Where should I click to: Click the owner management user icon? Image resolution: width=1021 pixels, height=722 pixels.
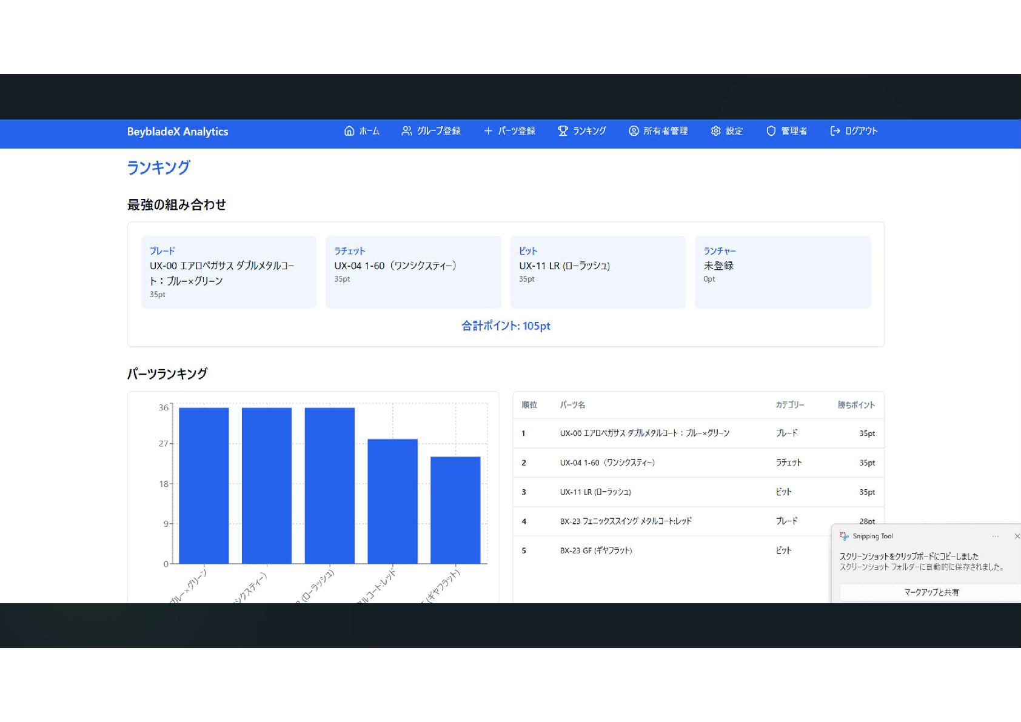(x=634, y=131)
